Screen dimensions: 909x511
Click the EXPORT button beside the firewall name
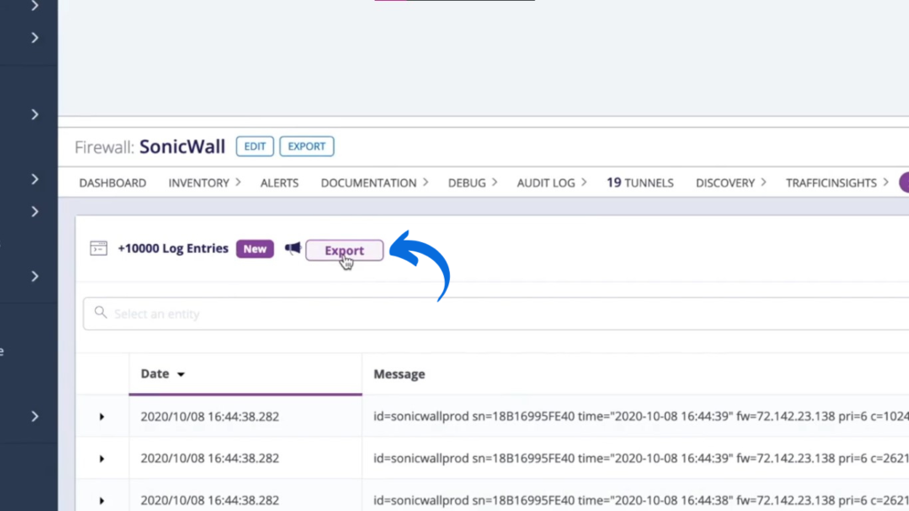point(306,146)
